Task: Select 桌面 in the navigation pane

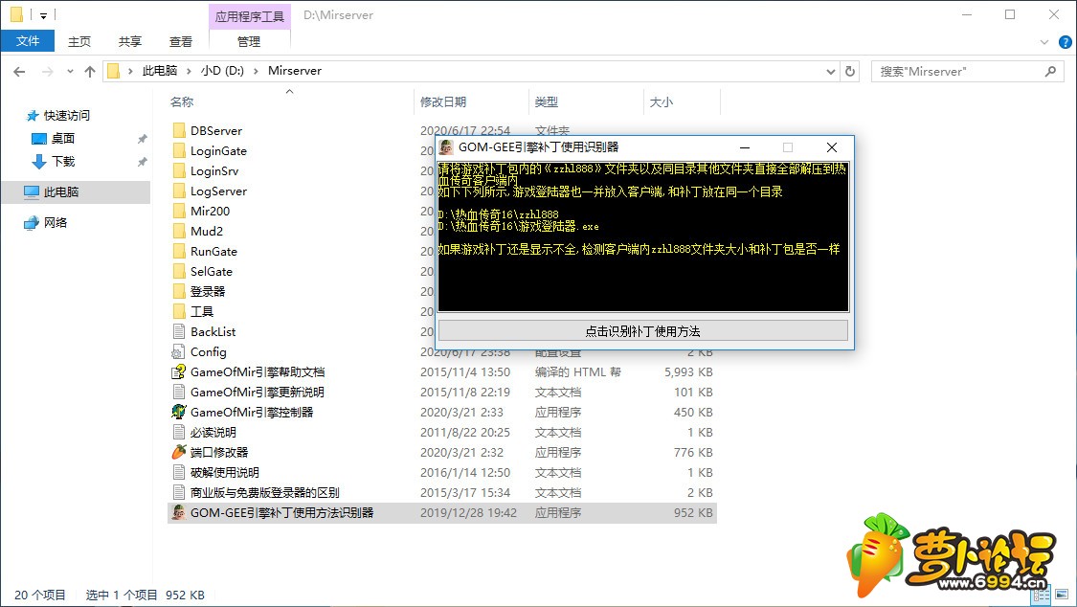Action: 62,139
